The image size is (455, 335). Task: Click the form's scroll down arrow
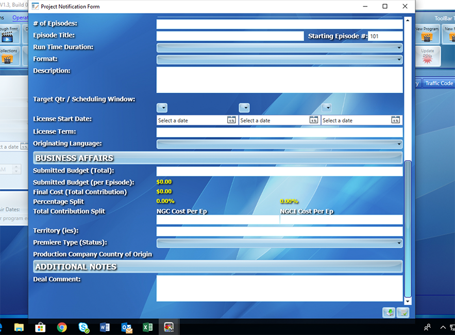click(x=408, y=301)
